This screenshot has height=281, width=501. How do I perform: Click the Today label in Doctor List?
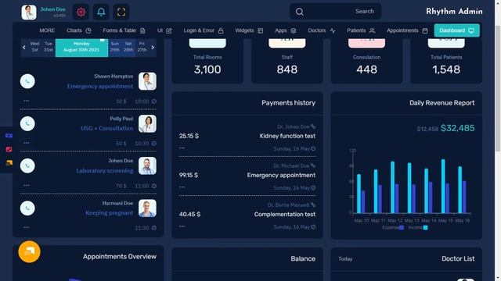coord(345,259)
